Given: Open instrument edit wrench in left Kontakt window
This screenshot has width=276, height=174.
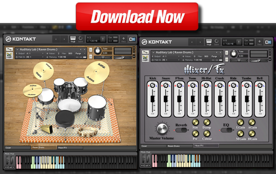Looking at the screenshot, I should 9,49.
